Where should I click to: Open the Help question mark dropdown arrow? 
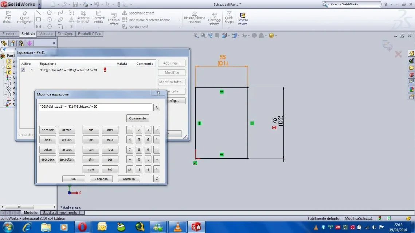click(x=391, y=4)
